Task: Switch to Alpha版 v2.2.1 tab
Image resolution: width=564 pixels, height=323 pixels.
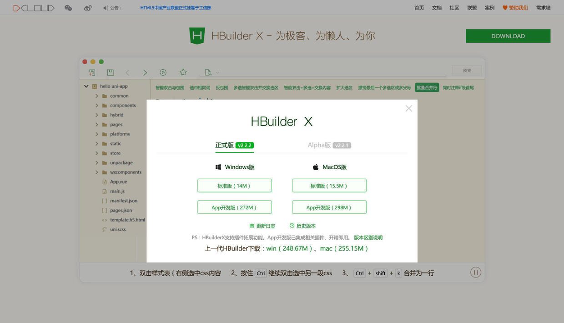Action: tap(329, 145)
